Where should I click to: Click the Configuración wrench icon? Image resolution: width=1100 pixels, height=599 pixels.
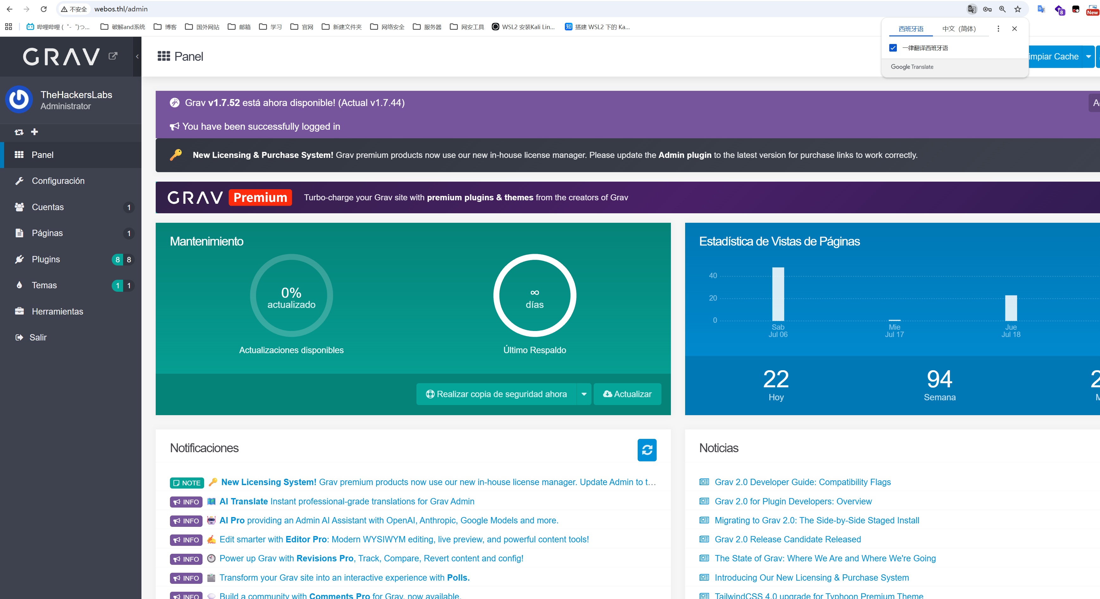pos(19,181)
